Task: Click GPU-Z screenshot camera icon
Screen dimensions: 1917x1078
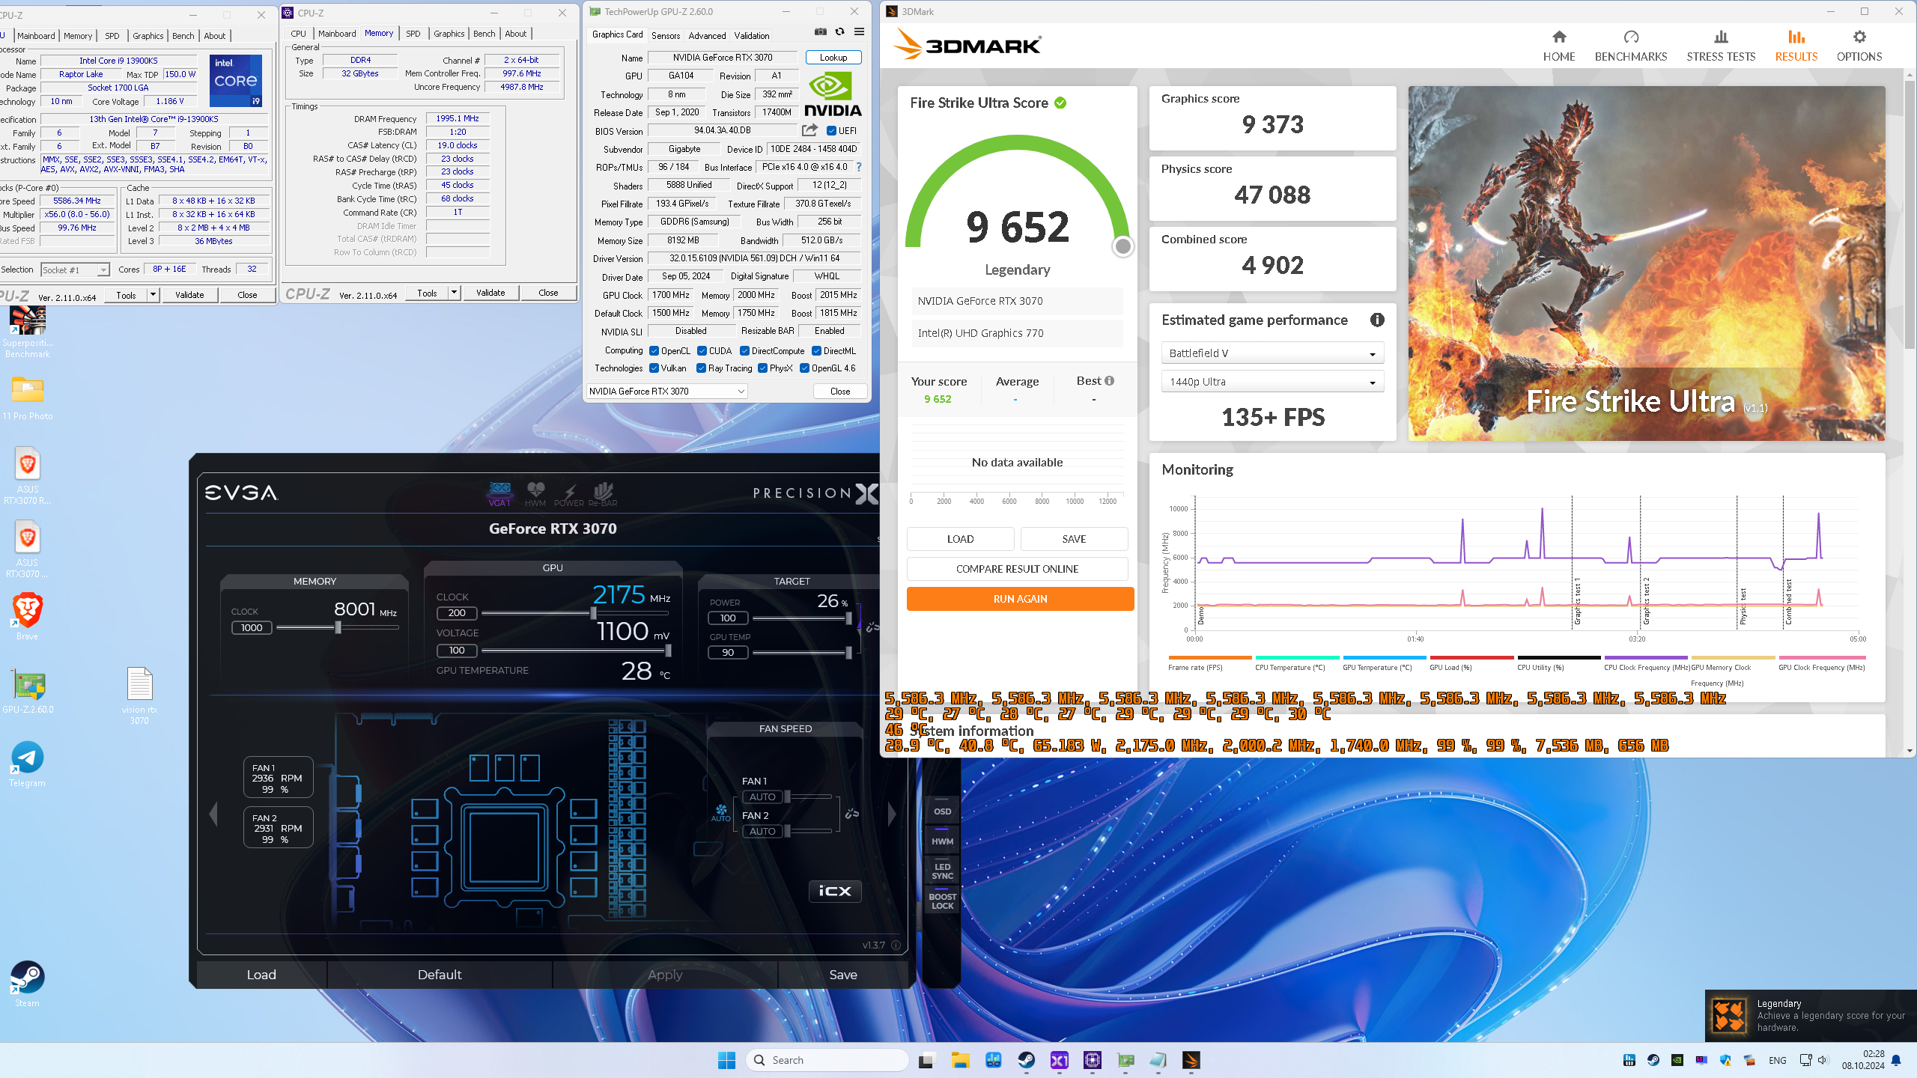Action: point(821,31)
